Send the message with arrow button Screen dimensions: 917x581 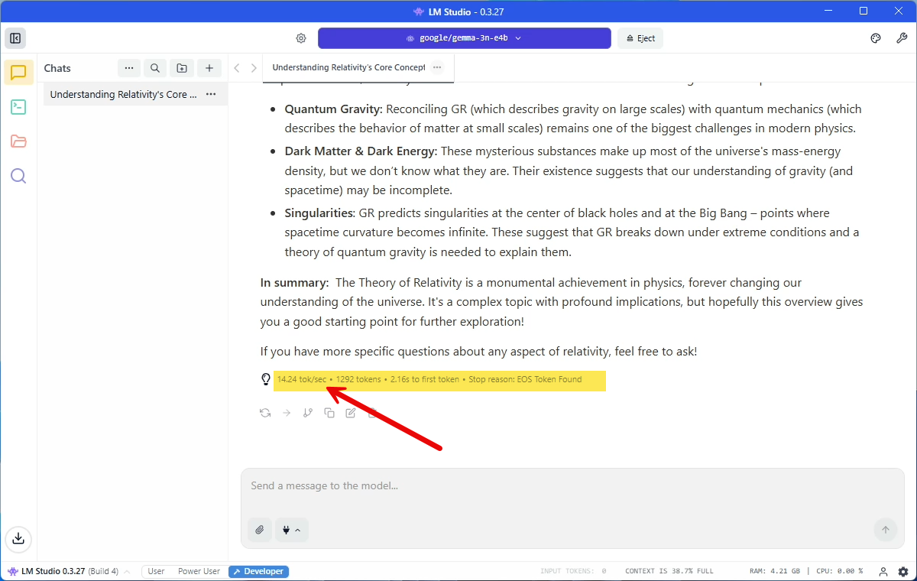click(x=886, y=530)
